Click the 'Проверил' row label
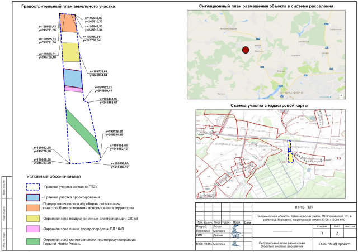This screenshot has height=252, width=358. point(202,231)
